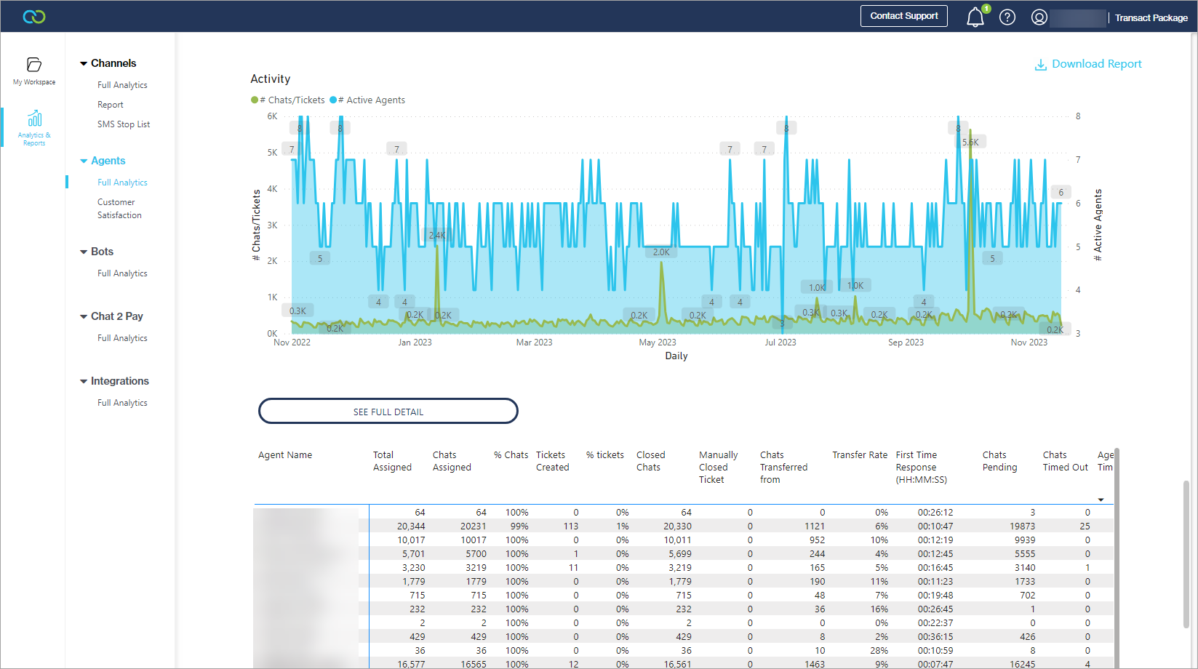Click the company logo icon
The height and width of the screenshot is (669, 1198).
[34, 17]
